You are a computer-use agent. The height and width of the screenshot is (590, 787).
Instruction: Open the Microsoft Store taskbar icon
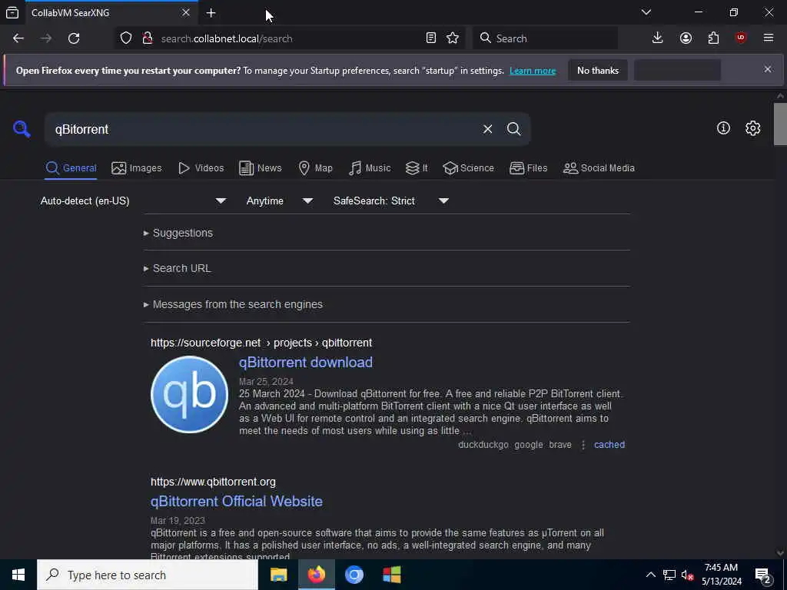pos(391,575)
